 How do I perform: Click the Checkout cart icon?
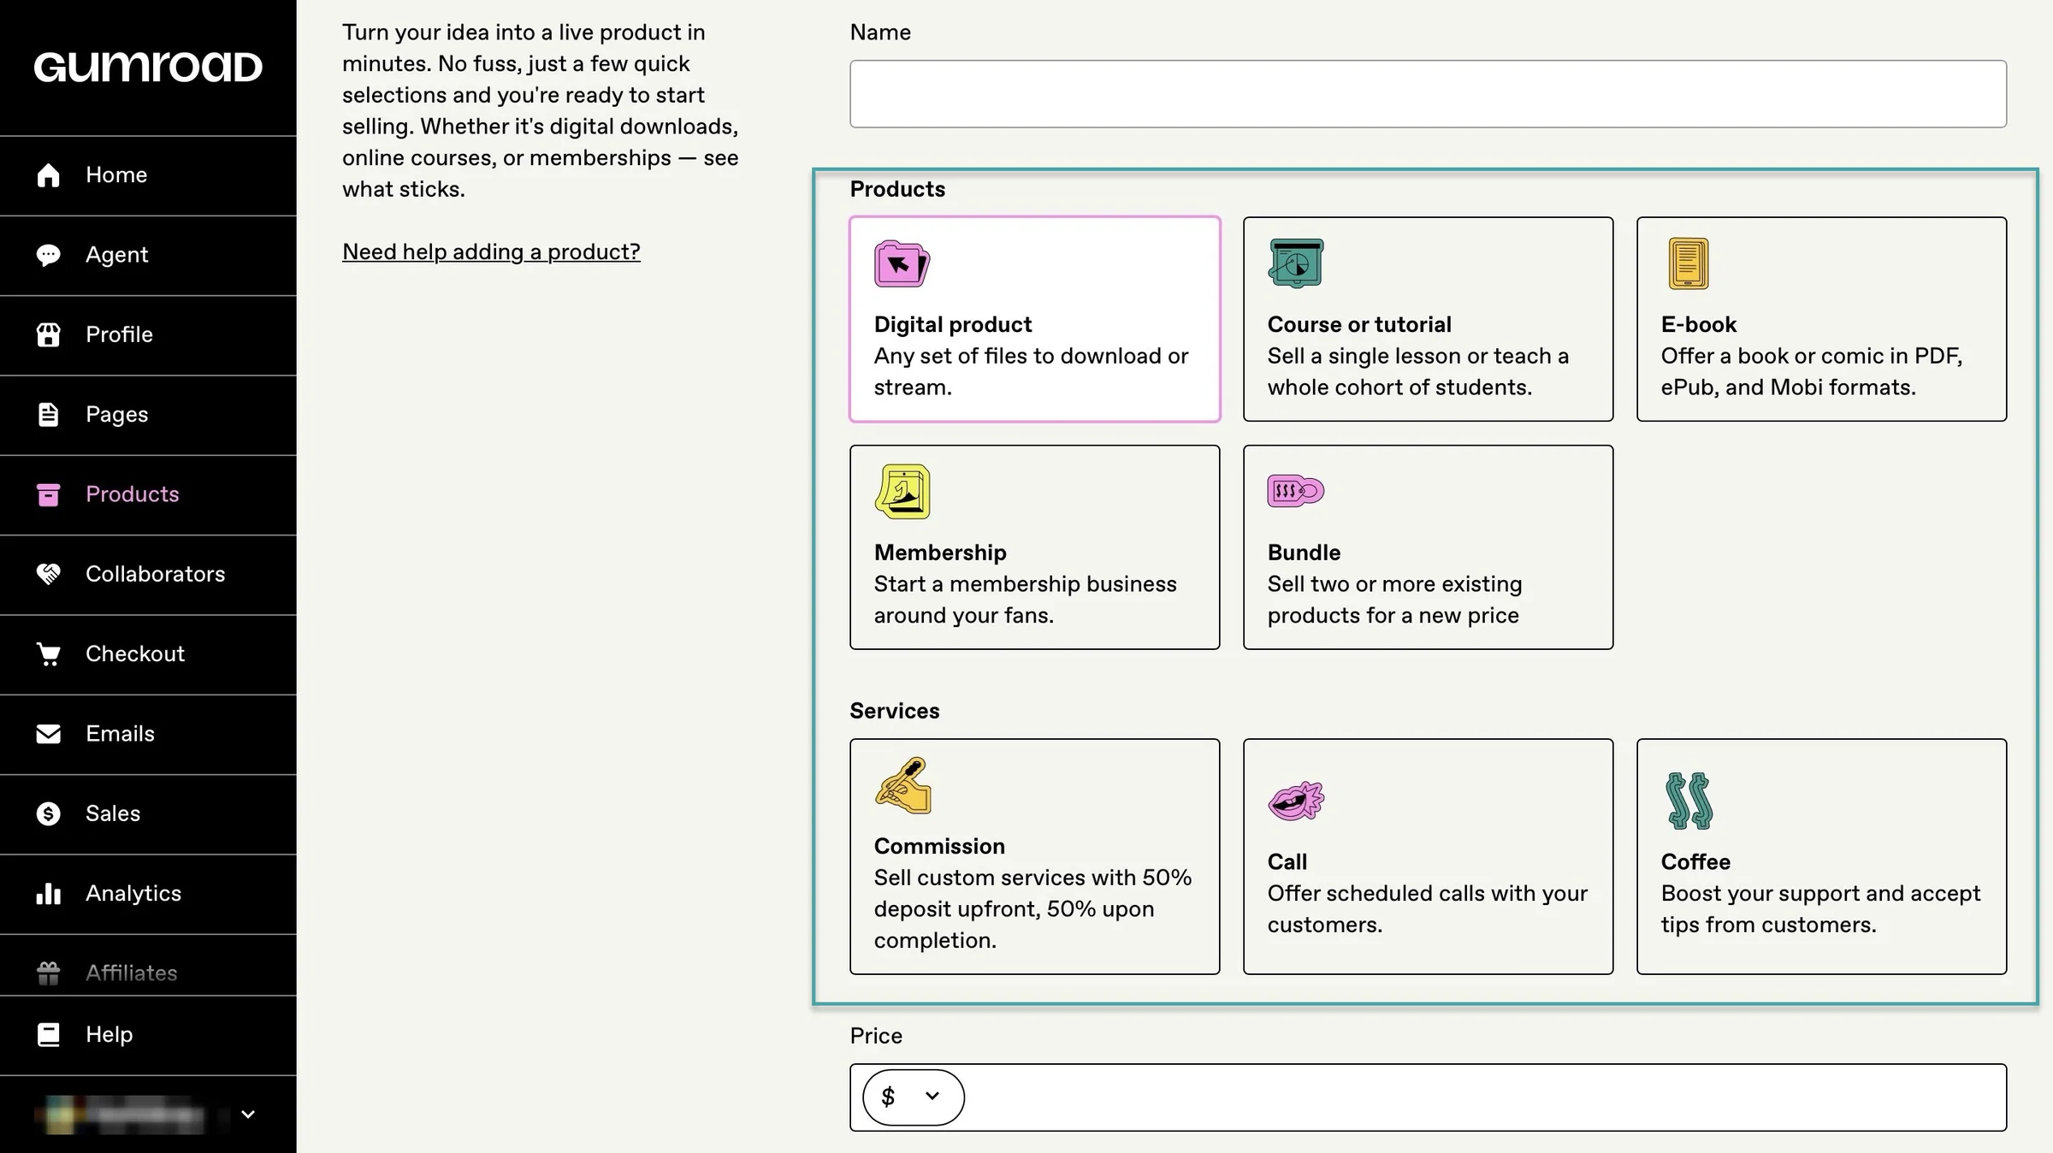click(49, 654)
